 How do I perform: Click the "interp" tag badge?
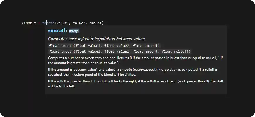[x=74, y=31]
